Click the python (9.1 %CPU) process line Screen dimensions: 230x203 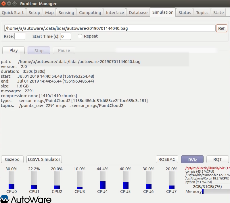point(199,182)
